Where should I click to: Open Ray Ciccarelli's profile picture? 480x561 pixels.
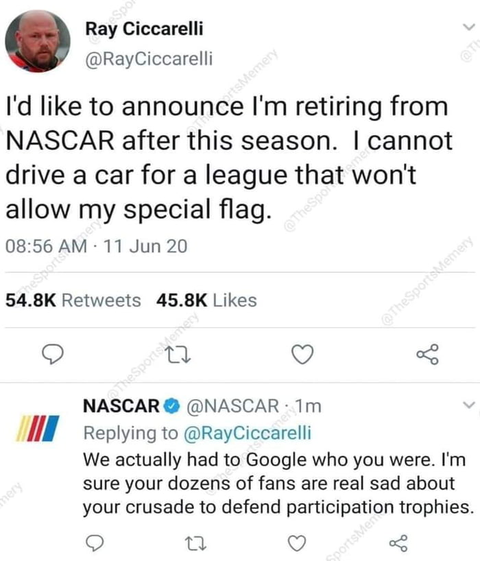(x=38, y=41)
